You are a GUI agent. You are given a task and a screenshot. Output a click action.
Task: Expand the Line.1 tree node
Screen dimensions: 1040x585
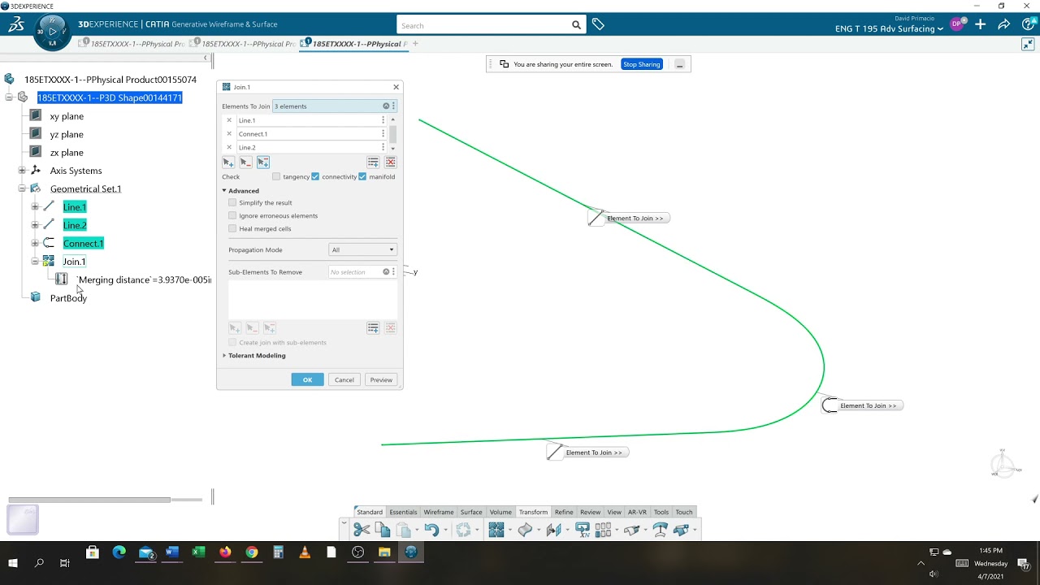[x=35, y=206]
